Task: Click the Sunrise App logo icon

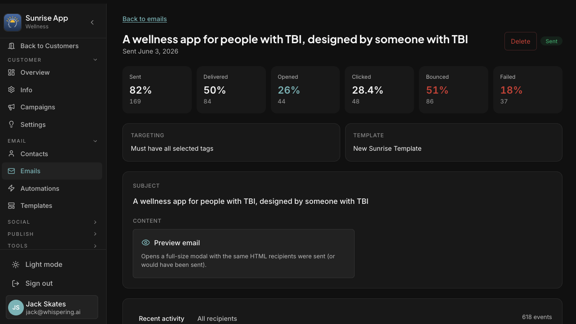Action: [x=13, y=22]
